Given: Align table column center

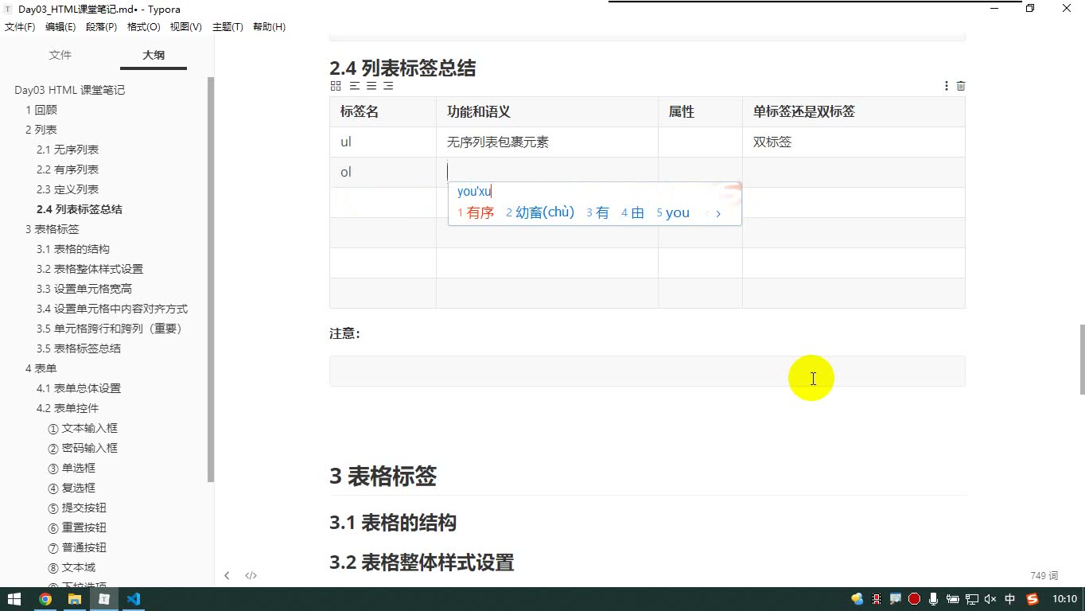Looking at the screenshot, I should click(x=371, y=86).
